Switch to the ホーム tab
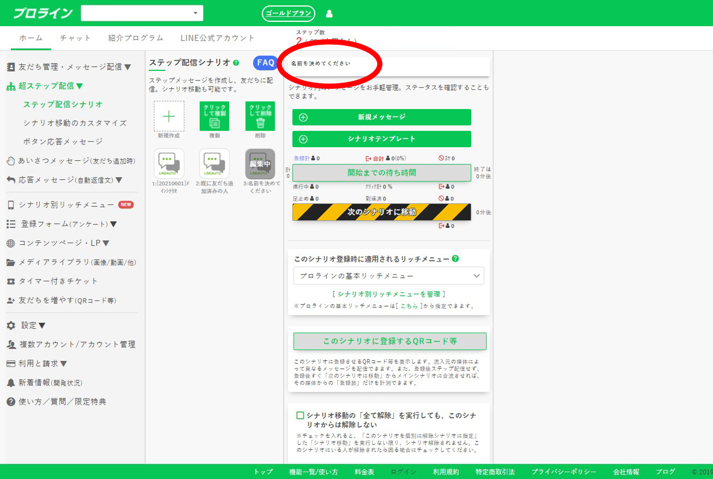 pos(31,38)
